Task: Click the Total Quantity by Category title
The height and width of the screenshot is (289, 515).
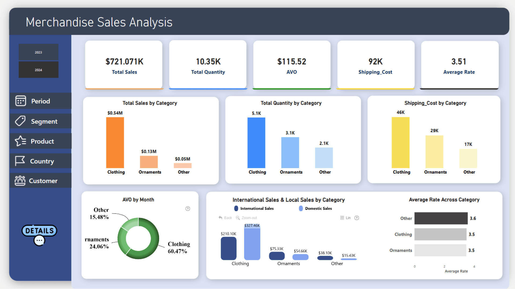Action: click(x=291, y=103)
